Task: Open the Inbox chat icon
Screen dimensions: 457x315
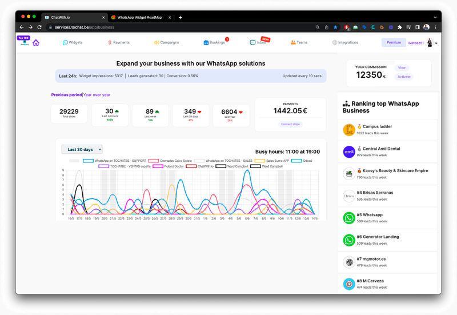Action: [x=252, y=42]
